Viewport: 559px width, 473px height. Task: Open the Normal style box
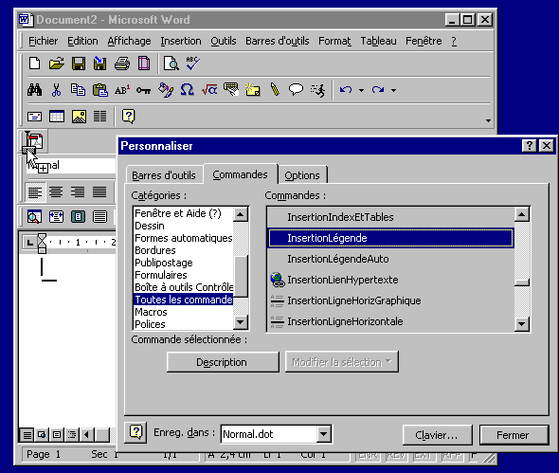click(71, 165)
